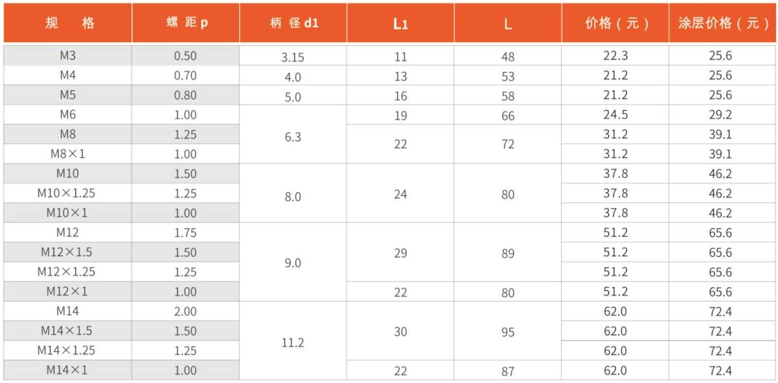This screenshot has height=383, width=778.
Task: Select the M8×1 row label
Action: pyautogui.click(x=68, y=154)
